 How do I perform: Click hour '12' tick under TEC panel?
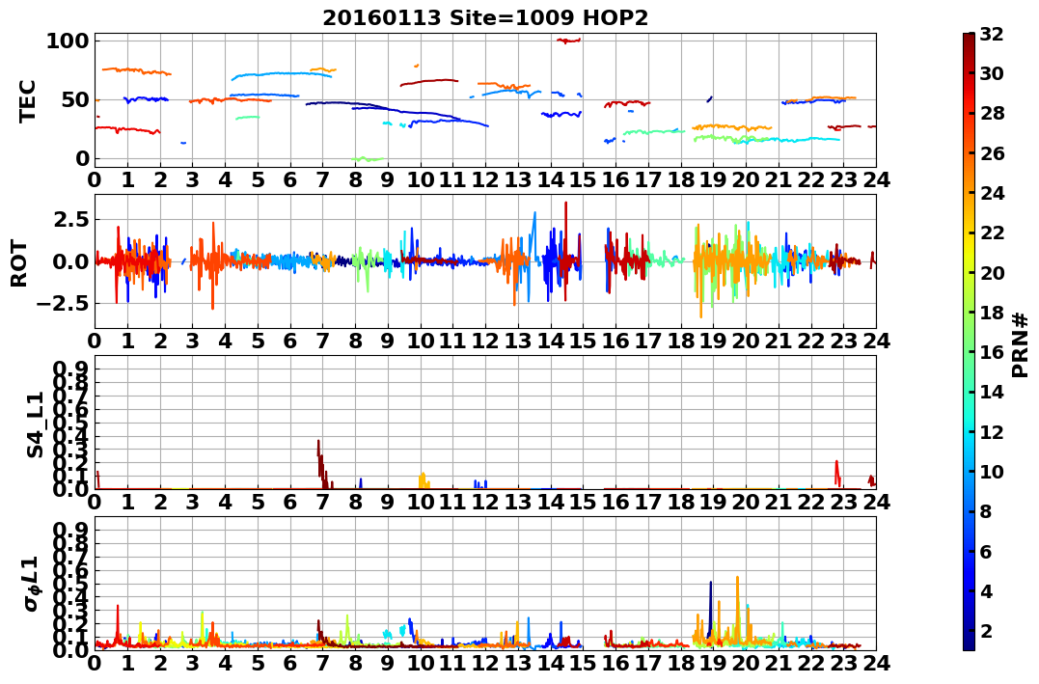(485, 179)
